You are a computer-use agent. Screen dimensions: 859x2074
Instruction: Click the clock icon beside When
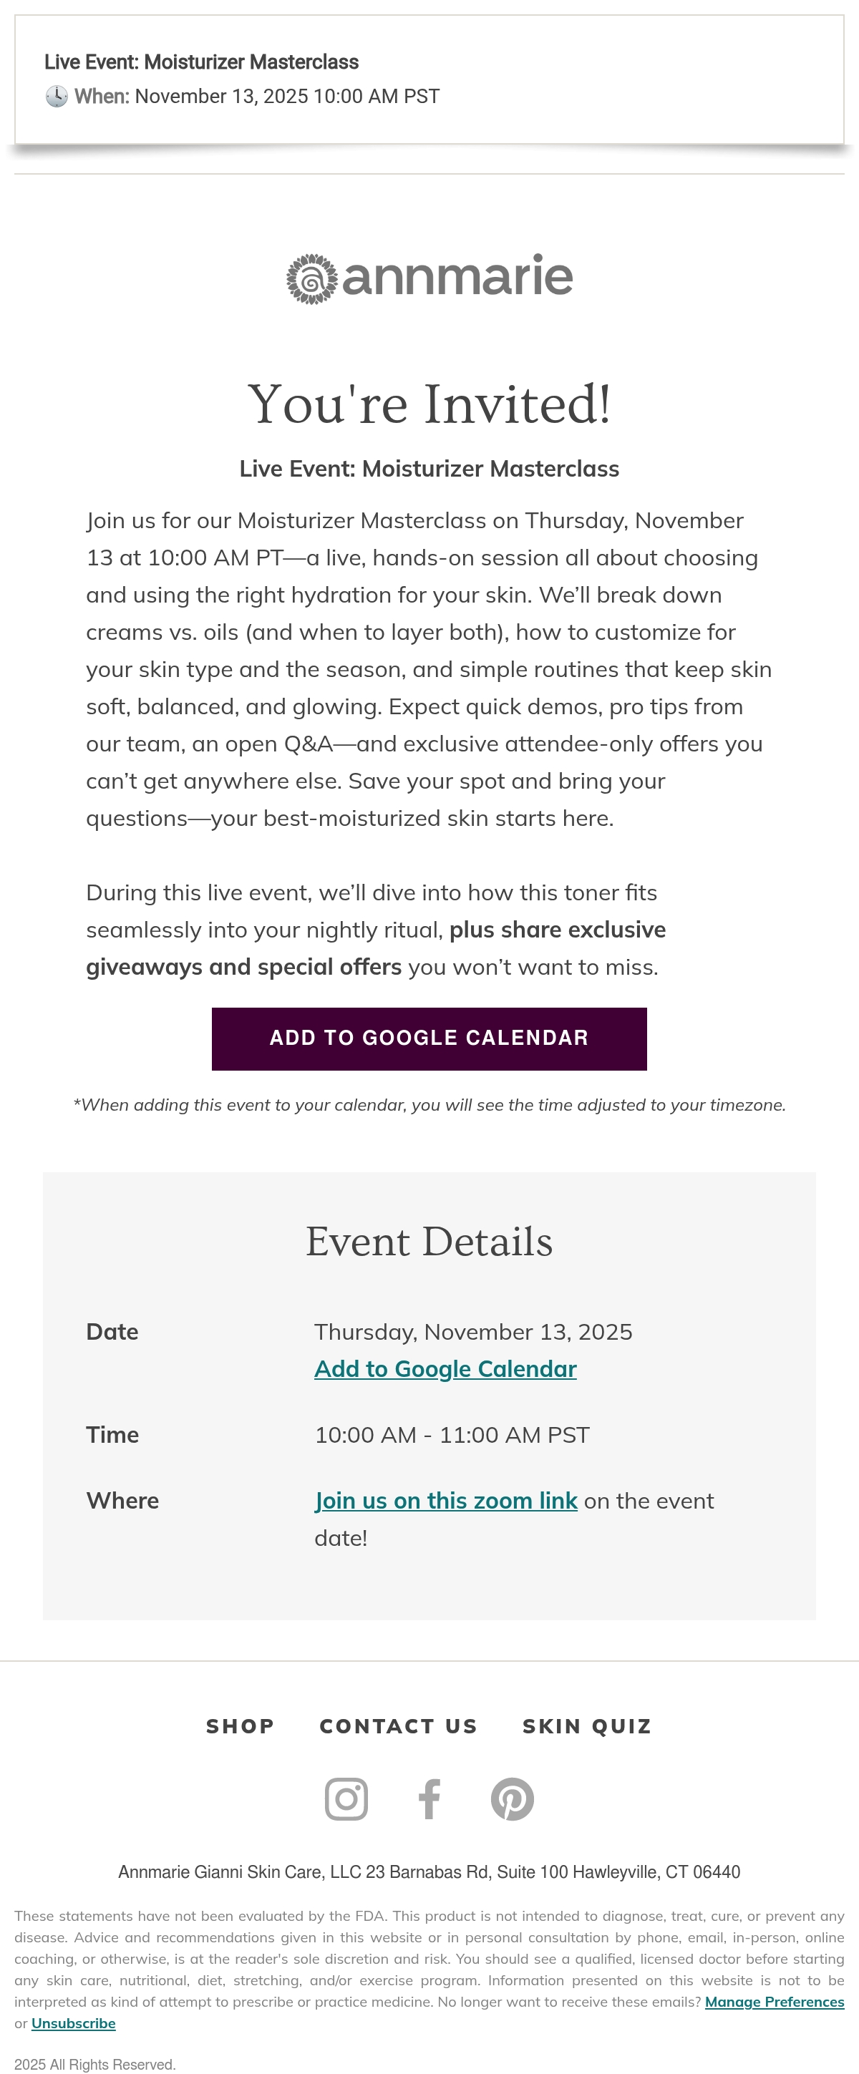[57, 97]
